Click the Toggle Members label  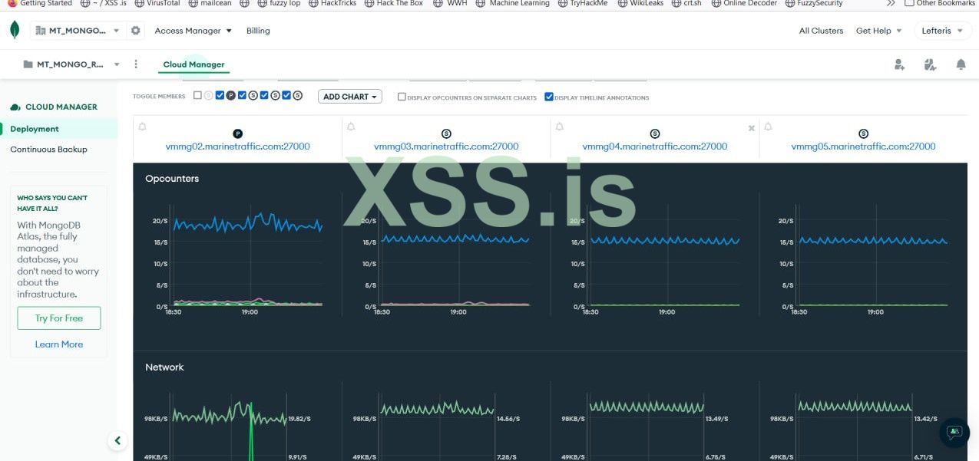point(159,97)
